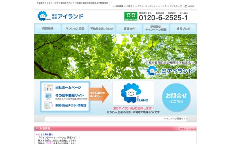The height and width of the screenshot is (144, 231).
Task: Click the アイランド logo over the hero banner
Action: pyautogui.click(x=170, y=71)
